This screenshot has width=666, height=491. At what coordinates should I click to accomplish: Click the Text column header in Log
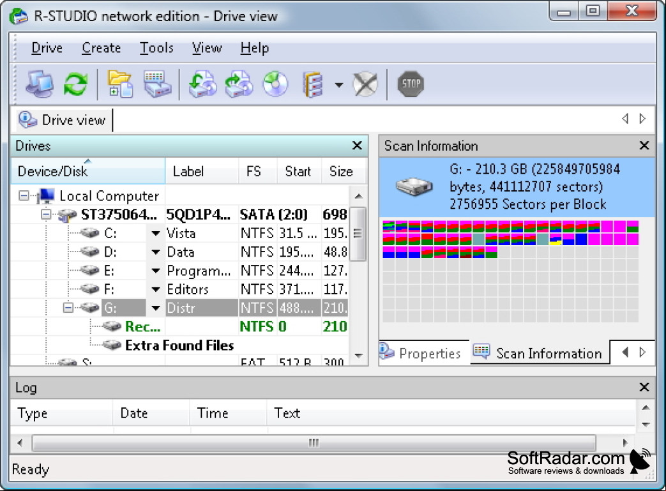(451, 413)
